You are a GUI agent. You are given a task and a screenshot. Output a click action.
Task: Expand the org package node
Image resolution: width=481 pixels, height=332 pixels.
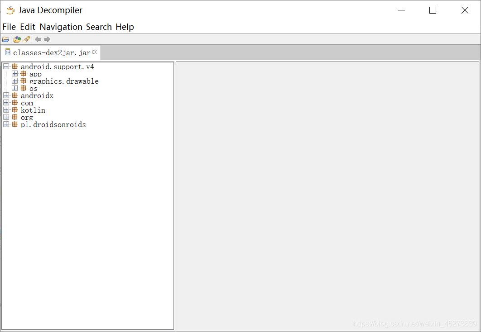(x=6, y=117)
